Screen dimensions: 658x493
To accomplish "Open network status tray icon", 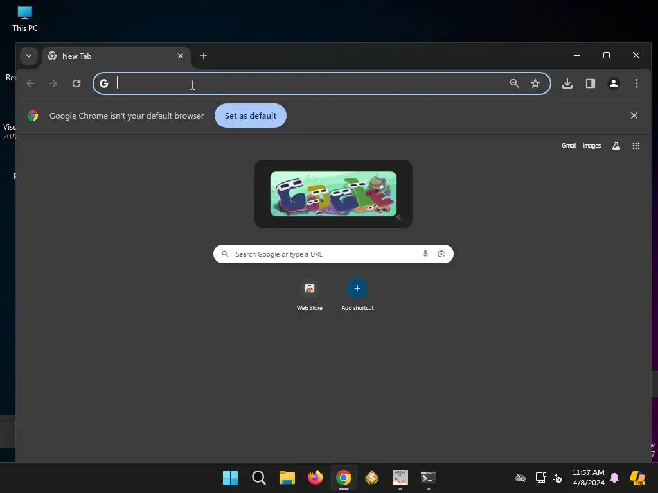I will [x=541, y=478].
